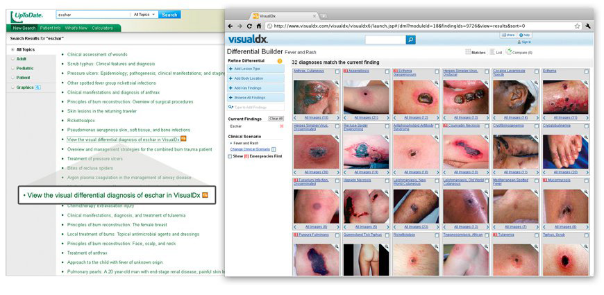The height and width of the screenshot is (295, 604).
Task: Click the Refine Differential help icon
Action: click(x=280, y=61)
